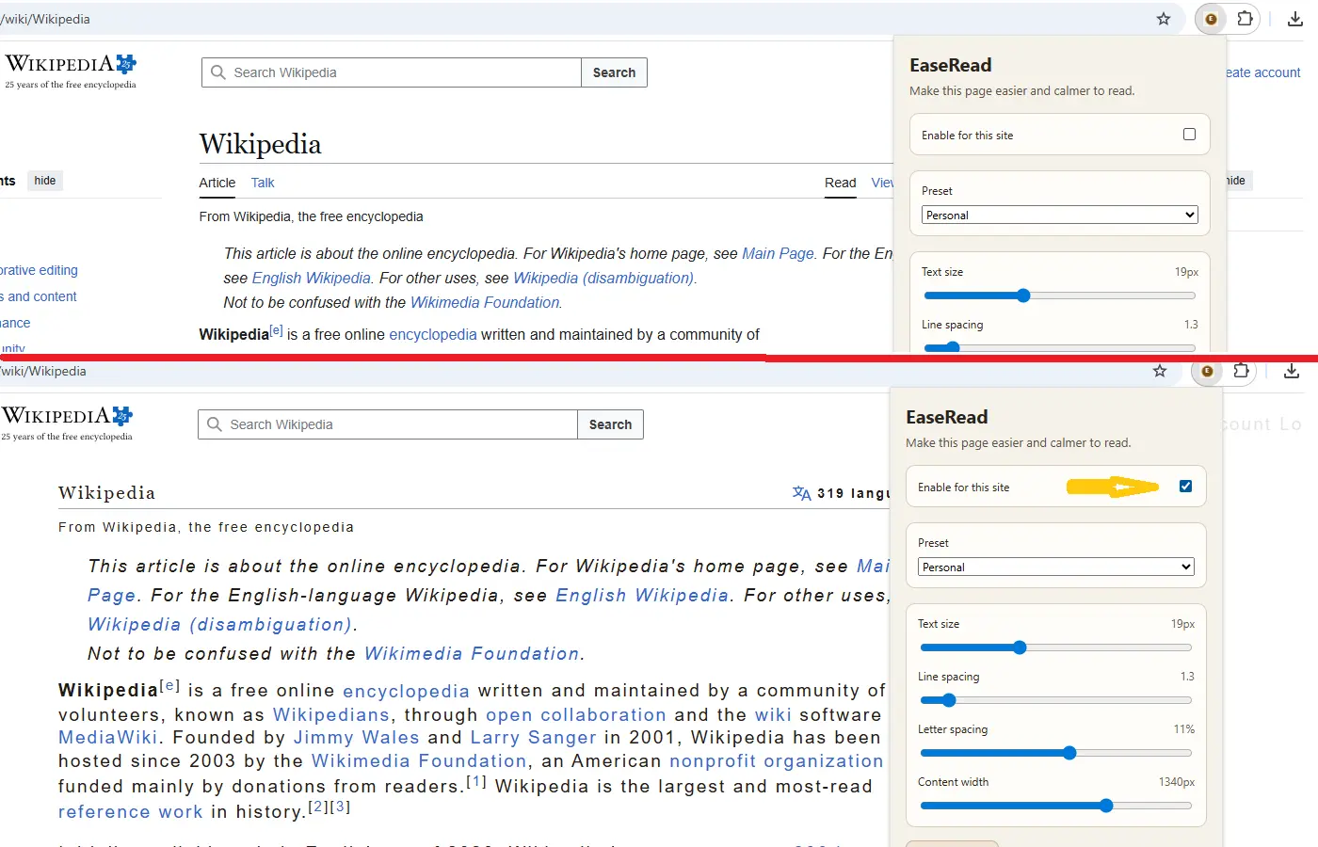Click the Search button
Image resolution: width=1318 pixels, height=847 pixels.
614,72
